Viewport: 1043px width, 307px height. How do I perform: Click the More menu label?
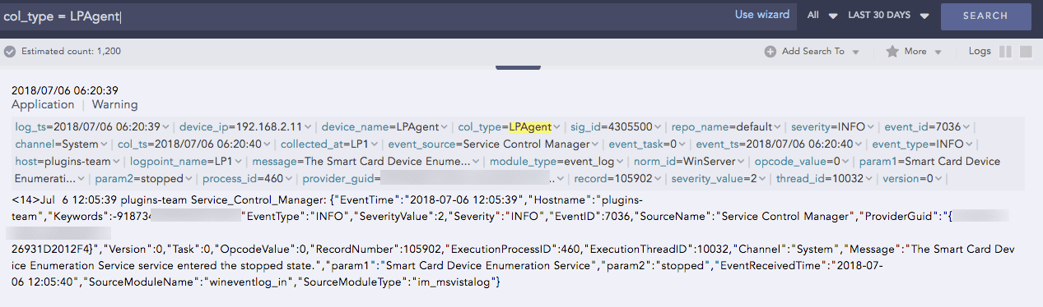tap(915, 52)
